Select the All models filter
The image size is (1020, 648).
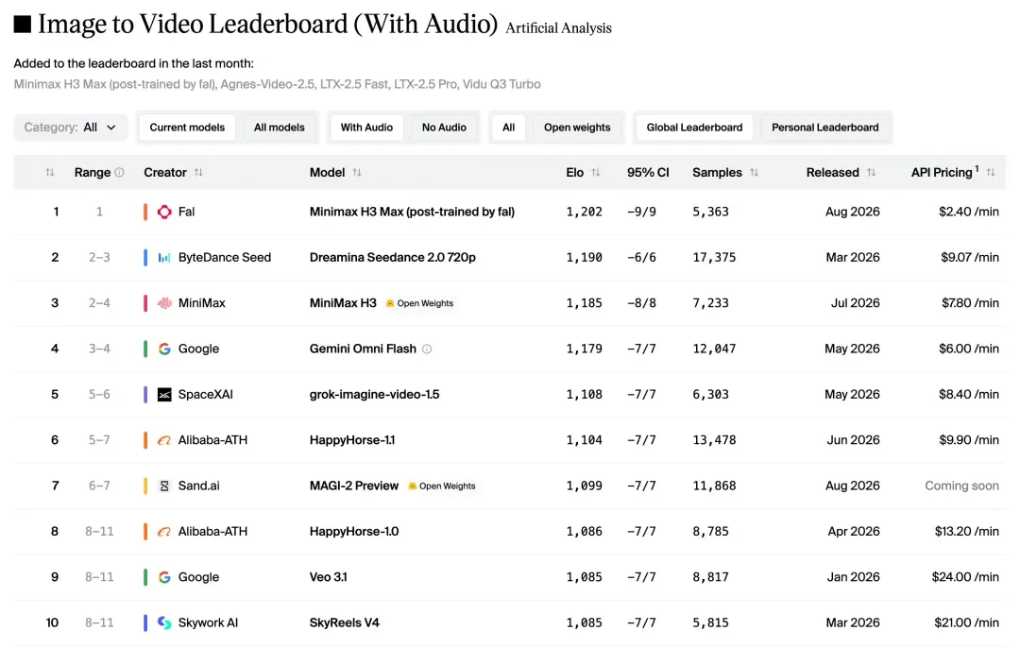click(x=279, y=128)
